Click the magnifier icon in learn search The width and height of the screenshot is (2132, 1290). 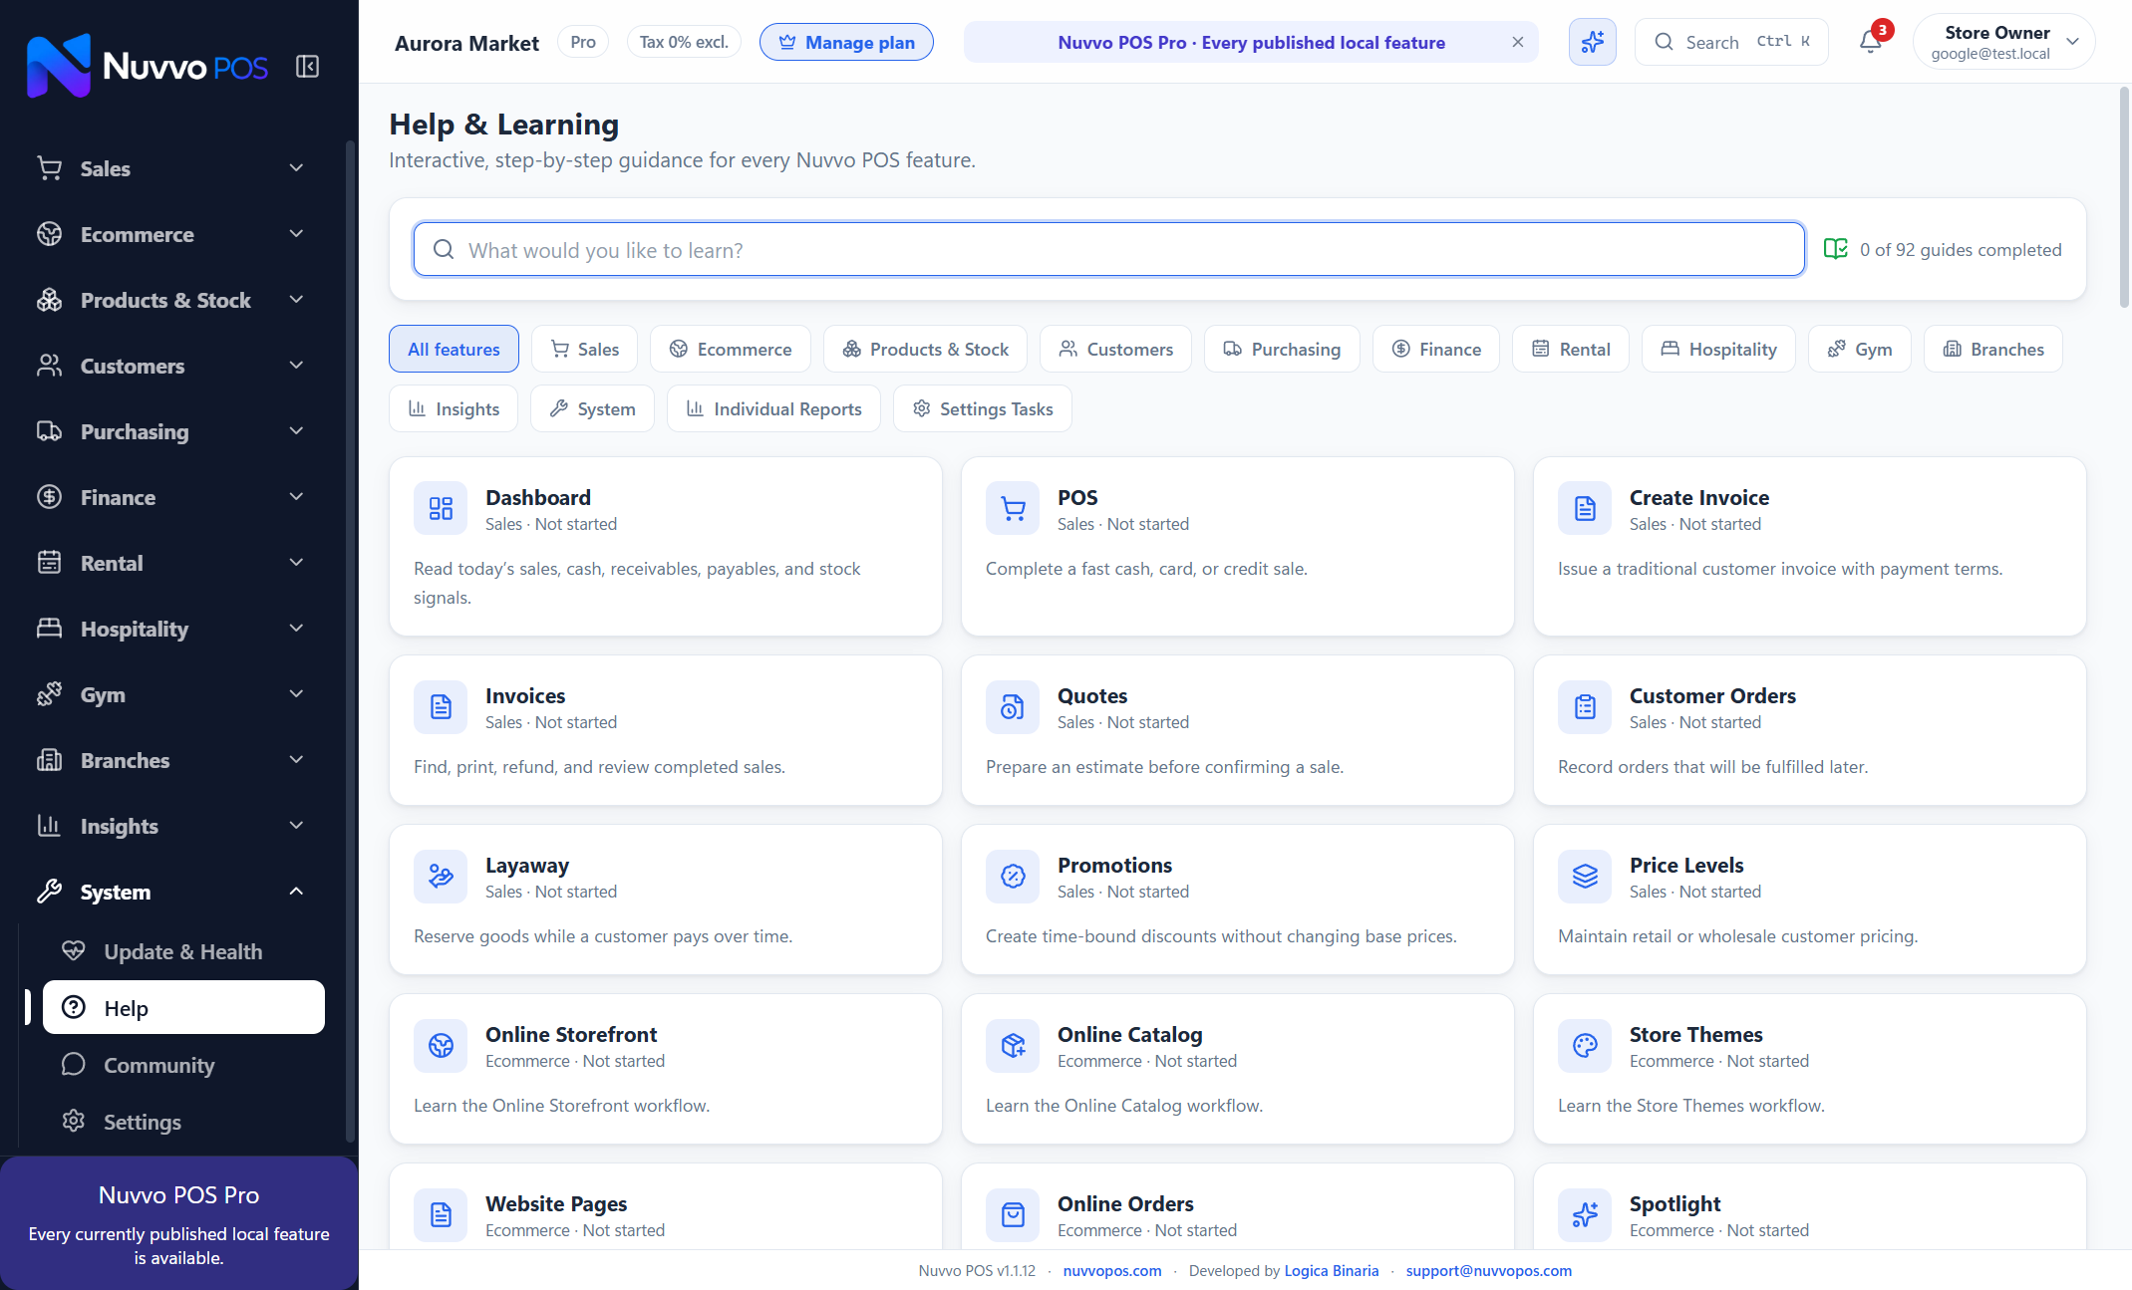444,249
